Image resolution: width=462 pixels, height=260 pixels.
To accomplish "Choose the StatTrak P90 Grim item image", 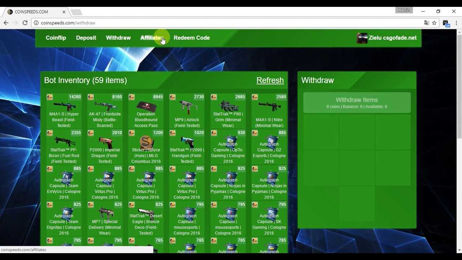I will point(228,106).
